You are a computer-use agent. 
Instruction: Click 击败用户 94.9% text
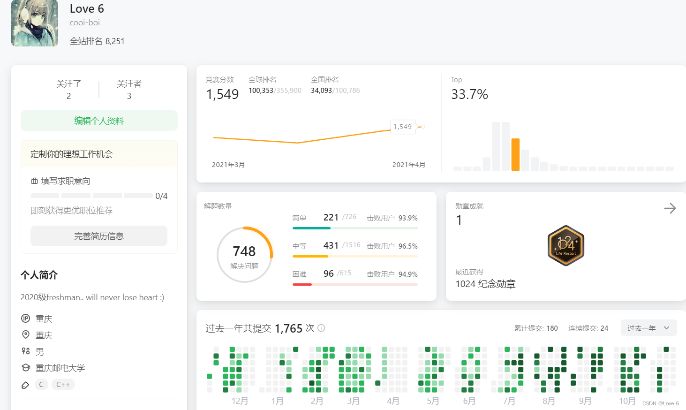click(x=392, y=274)
